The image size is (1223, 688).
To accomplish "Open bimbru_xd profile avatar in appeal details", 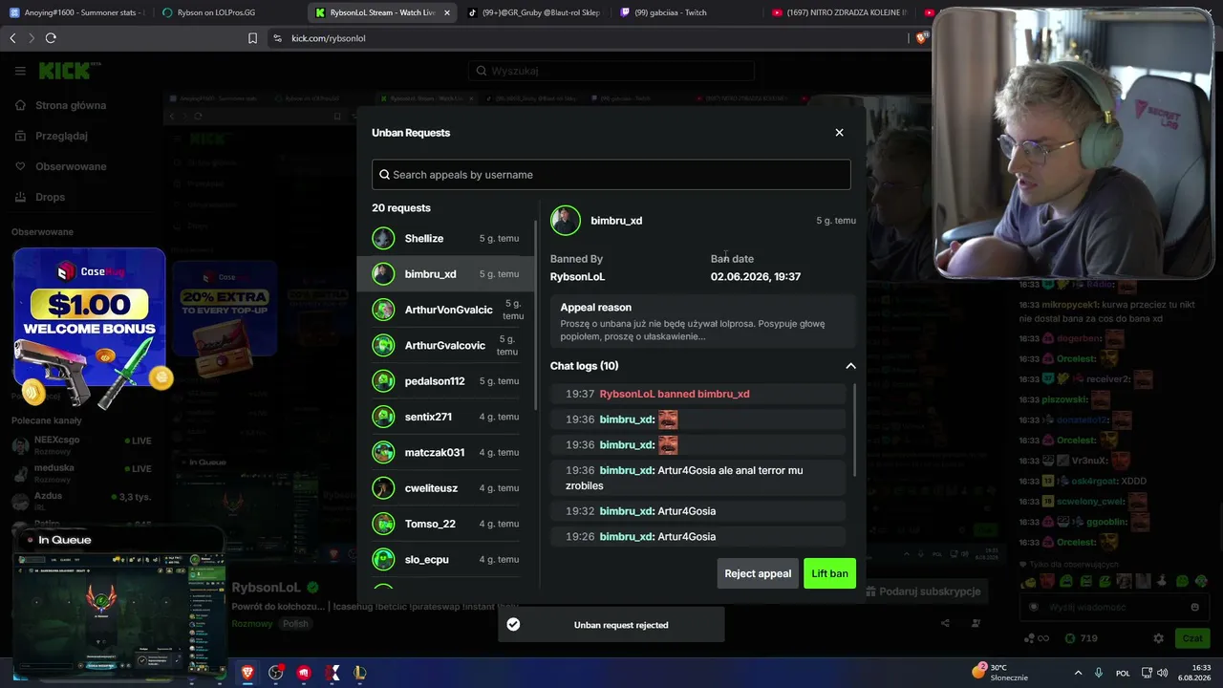I will coord(565,221).
